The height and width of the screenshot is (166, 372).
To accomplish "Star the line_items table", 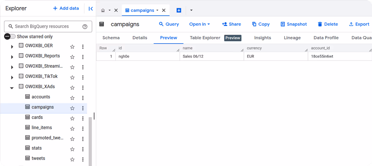I will 72,129.
